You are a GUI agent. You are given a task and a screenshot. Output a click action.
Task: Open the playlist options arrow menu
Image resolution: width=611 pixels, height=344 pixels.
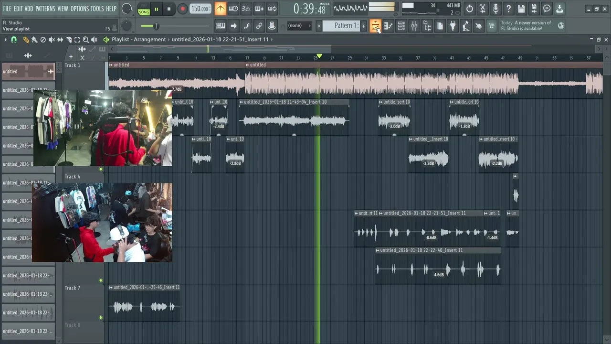click(x=5, y=40)
